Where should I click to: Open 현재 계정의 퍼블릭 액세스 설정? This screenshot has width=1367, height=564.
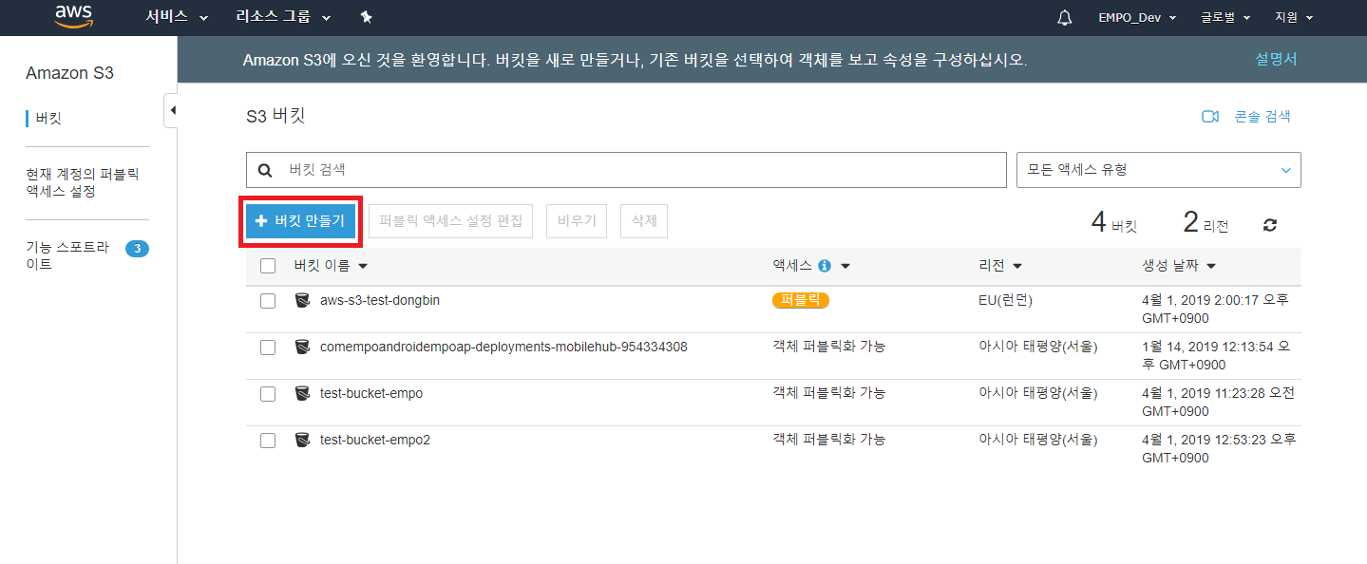click(83, 183)
